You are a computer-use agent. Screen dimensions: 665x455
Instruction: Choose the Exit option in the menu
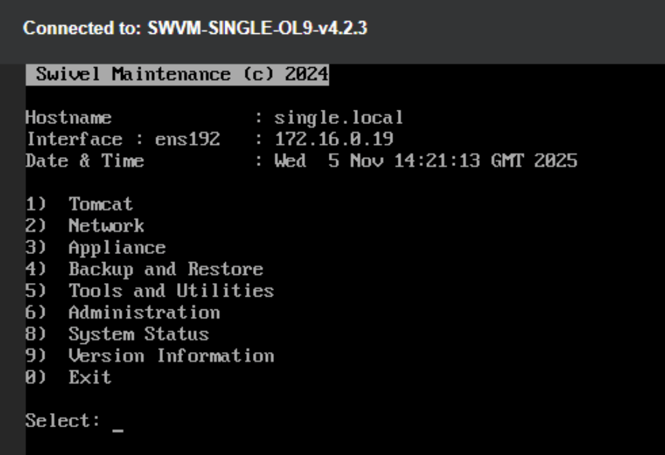89,377
